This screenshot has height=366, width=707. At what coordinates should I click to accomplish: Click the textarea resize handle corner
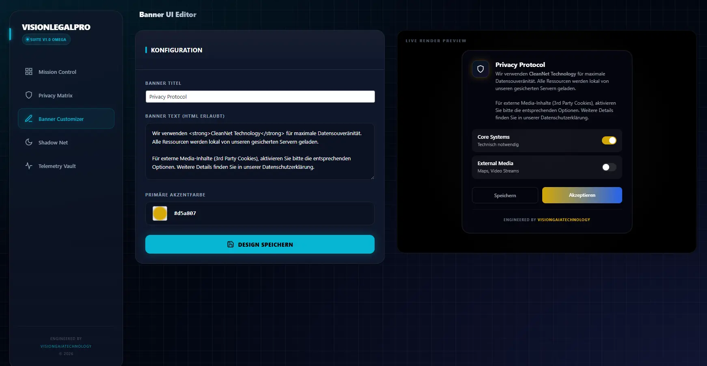tap(372, 177)
